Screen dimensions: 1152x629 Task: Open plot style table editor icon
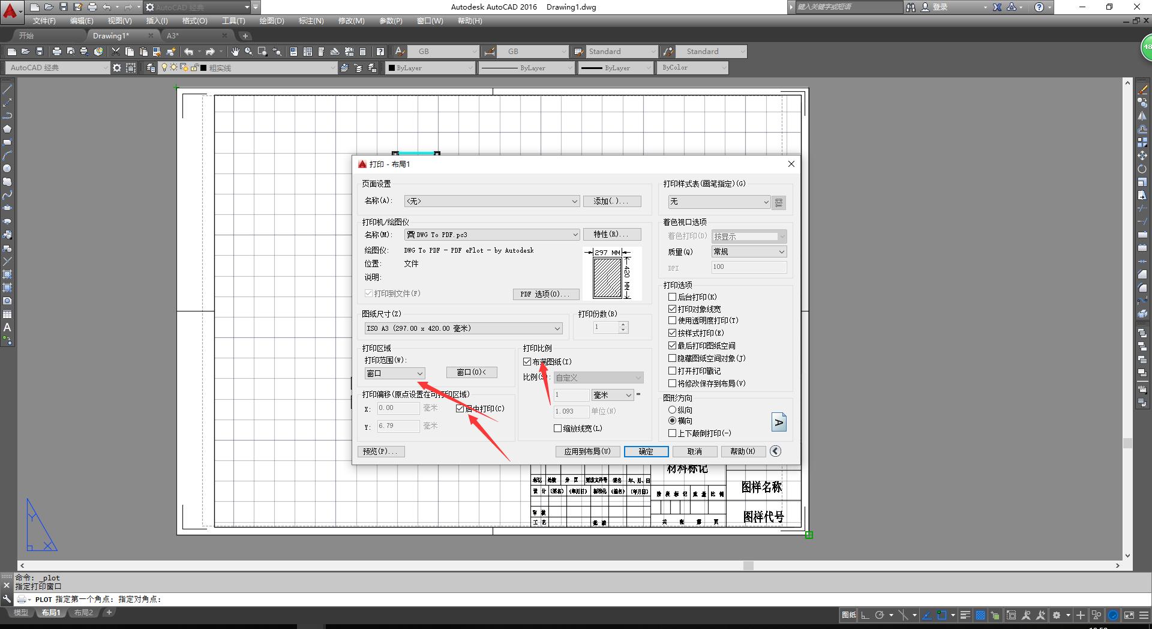(x=779, y=202)
